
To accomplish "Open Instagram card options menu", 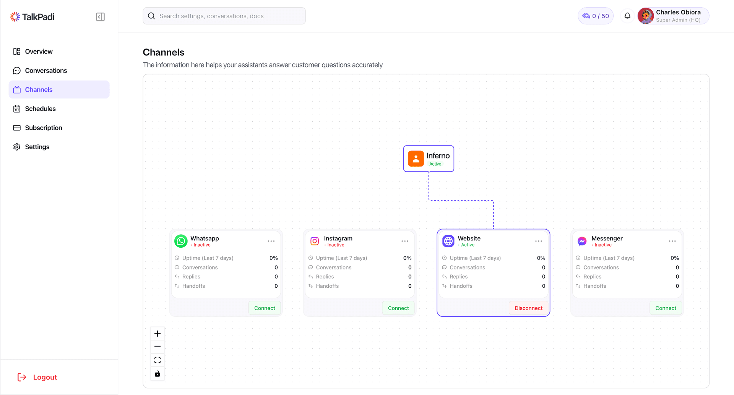I will pos(405,241).
